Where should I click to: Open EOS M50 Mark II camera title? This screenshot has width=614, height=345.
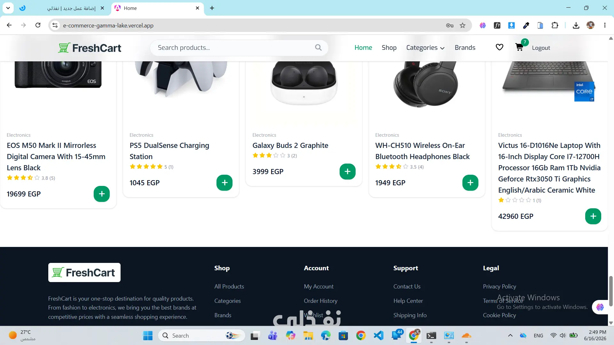coord(56,157)
